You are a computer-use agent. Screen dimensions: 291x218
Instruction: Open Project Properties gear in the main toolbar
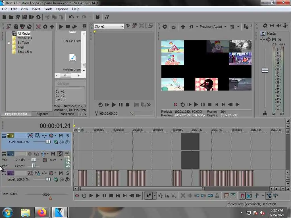click(x=38, y=17)
